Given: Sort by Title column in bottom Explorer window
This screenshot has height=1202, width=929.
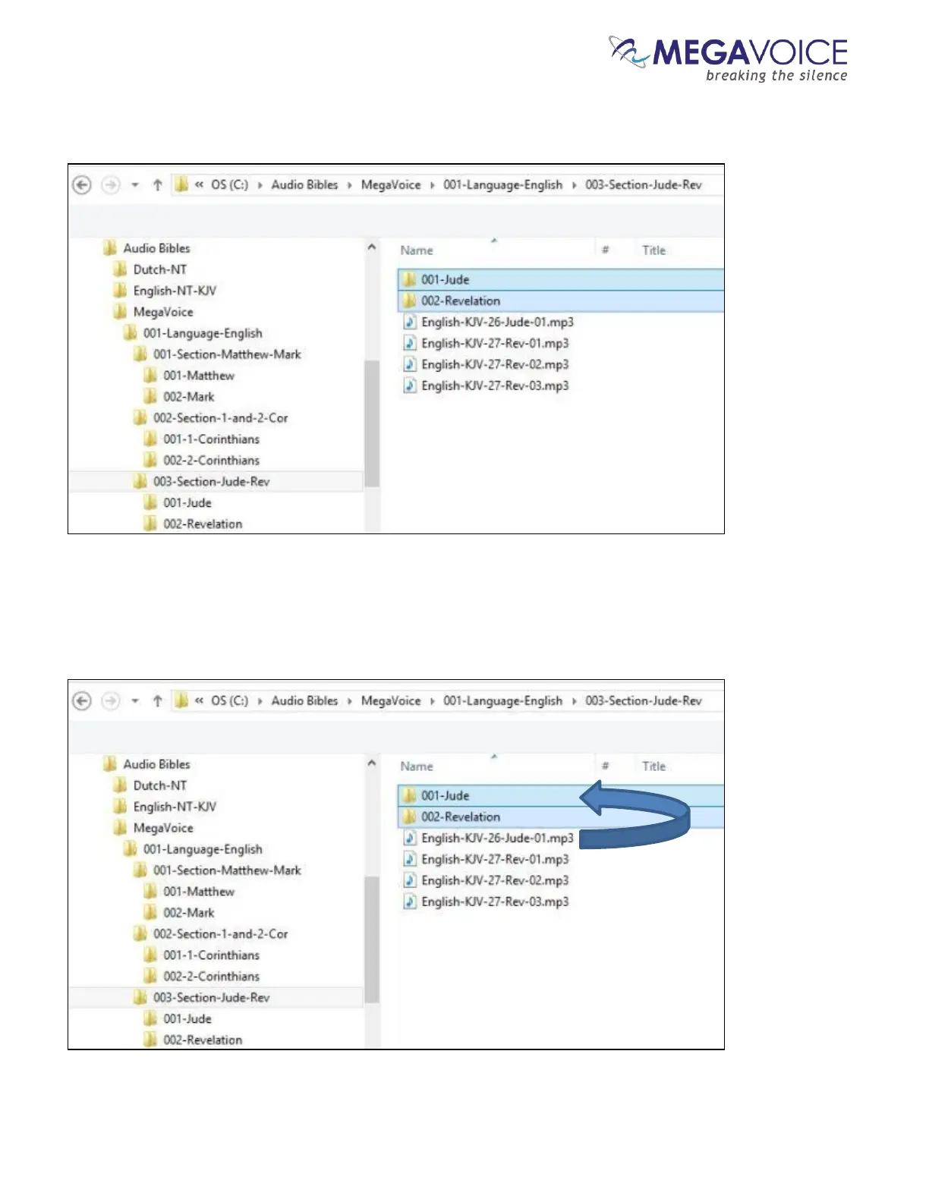Looking at the screenshot, I should click(653, 766).
